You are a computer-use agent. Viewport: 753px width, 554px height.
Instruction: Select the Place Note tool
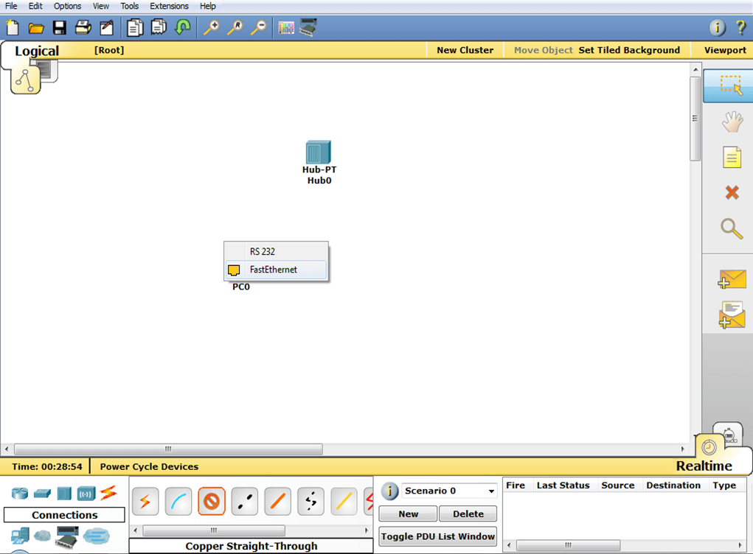[732, 158]
